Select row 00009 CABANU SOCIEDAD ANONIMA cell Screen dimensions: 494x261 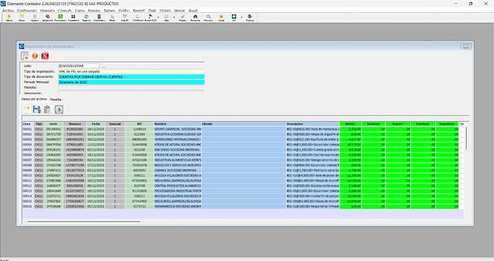click(178, 170)
